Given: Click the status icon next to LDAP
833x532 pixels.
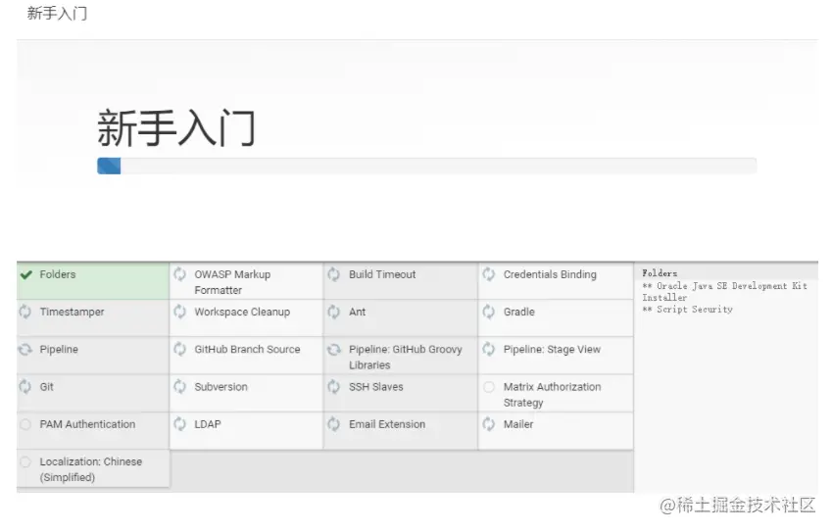Looking at the screenshot, I should tap(179, 424).
